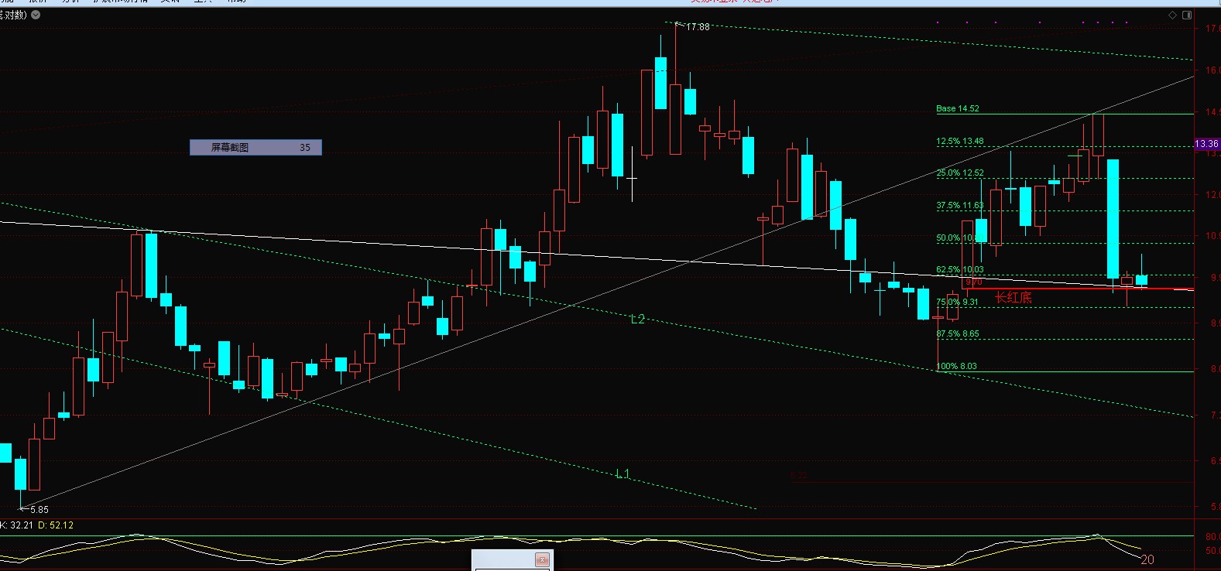Click the 75.0% 9.31 retracement label
This screenshot has height=571, width=1221.
pos(958,303)
